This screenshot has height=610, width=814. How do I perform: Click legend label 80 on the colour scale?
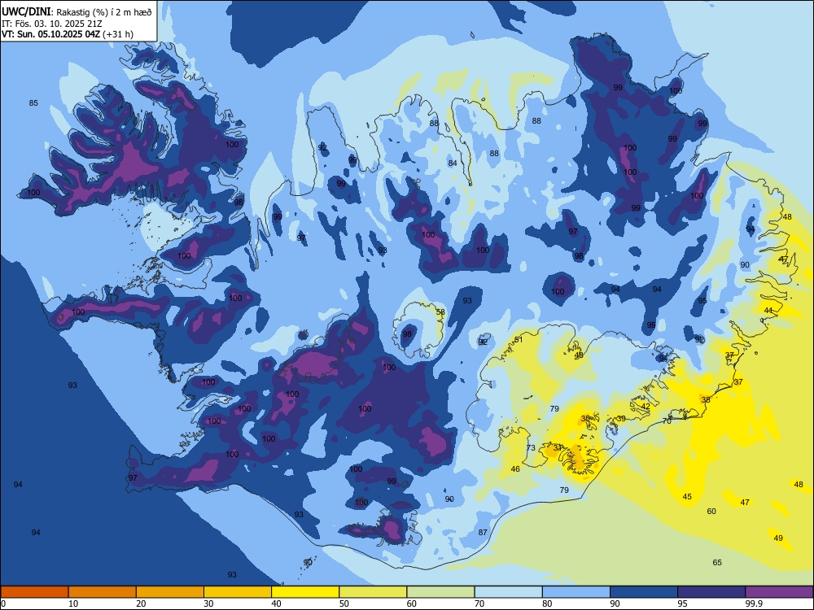tap(547, 603)
